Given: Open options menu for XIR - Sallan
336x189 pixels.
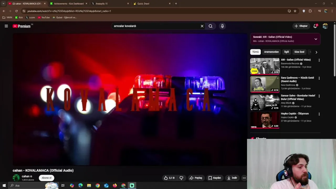Looking at the screenshot, I should [x=319, y=60].
